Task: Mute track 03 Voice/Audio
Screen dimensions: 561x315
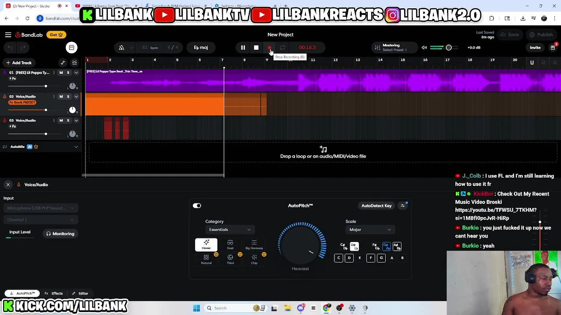Action: click(61, 120)
